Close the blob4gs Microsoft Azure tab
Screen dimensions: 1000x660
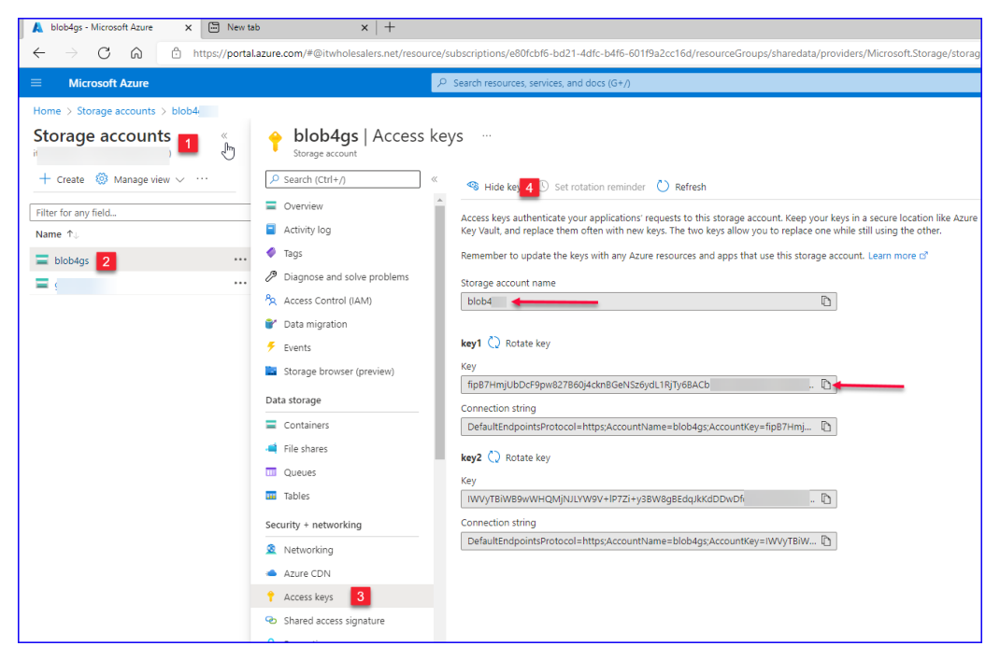click(x=188, y=27)
